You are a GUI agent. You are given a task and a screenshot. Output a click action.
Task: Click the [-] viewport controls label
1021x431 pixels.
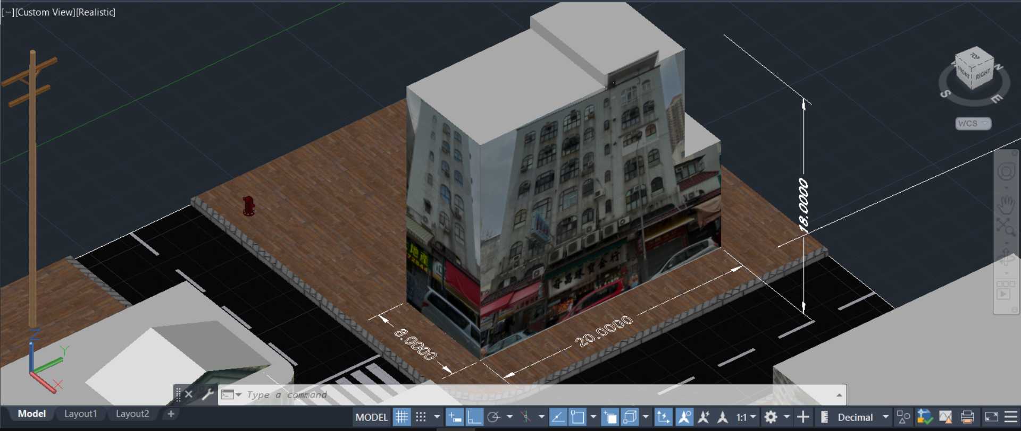click(x=7, y=12)
